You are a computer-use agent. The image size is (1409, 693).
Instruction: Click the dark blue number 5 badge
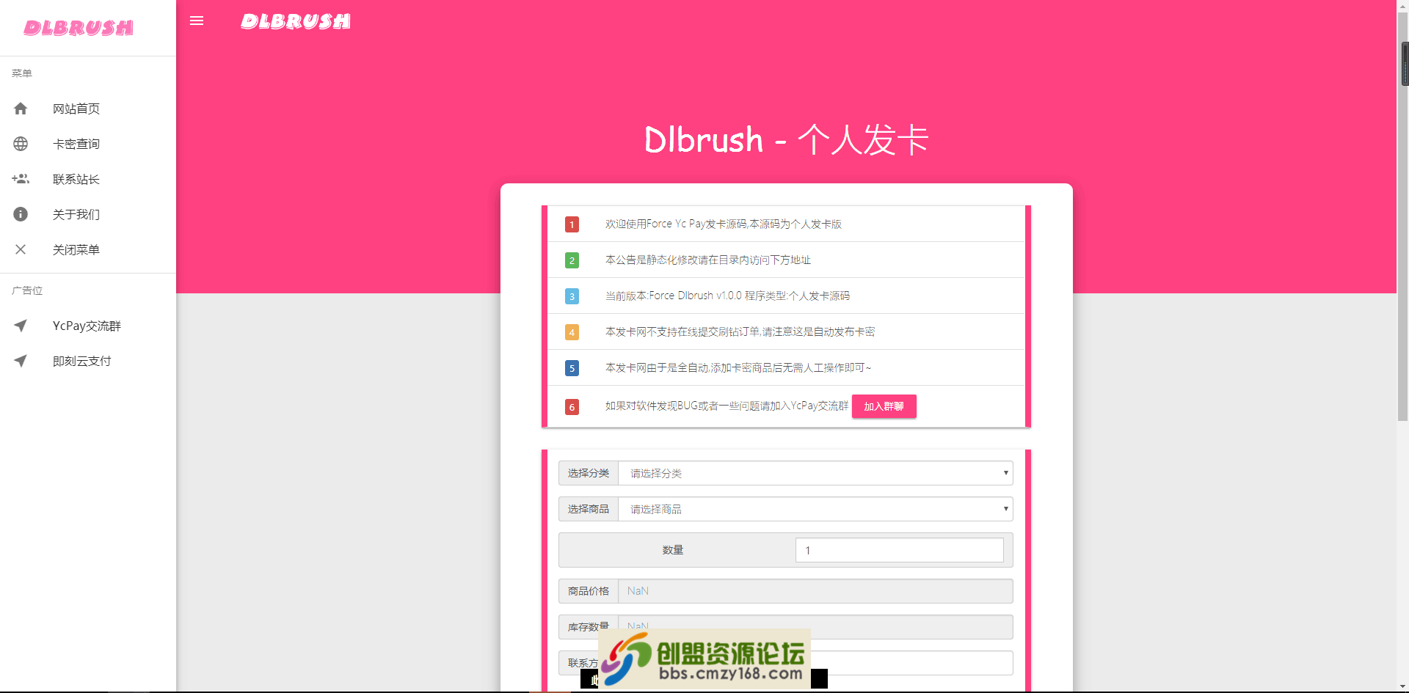click(x=572, y=368)
